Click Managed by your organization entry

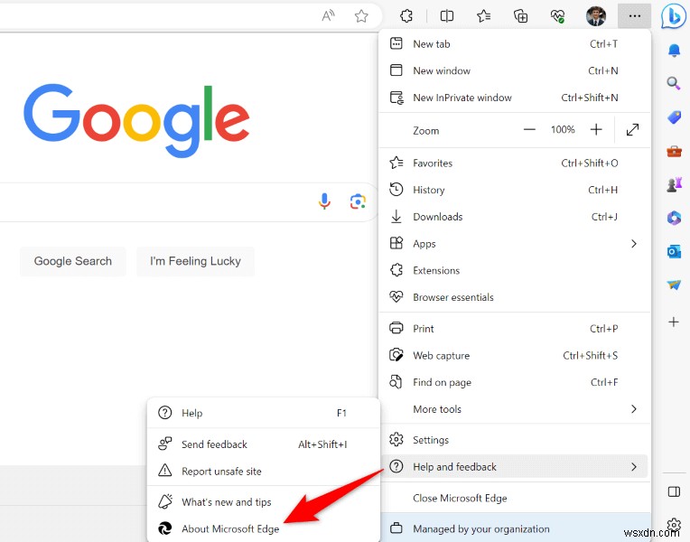coord(515,528)
